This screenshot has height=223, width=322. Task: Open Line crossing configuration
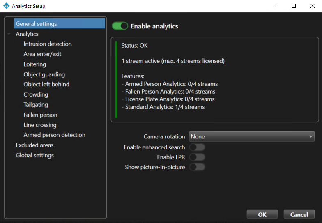[40, 125]
